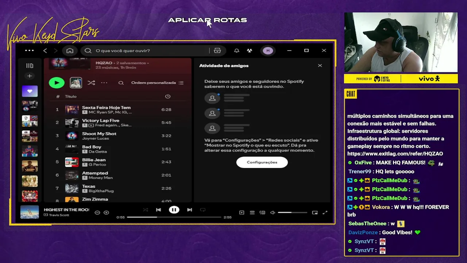Collapse the Your Library sidebar
467x263 pixels.
pos(30,66)
